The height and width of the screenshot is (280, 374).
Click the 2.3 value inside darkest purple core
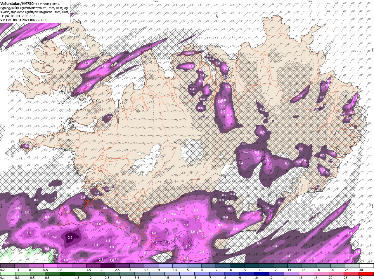[70, 237]
